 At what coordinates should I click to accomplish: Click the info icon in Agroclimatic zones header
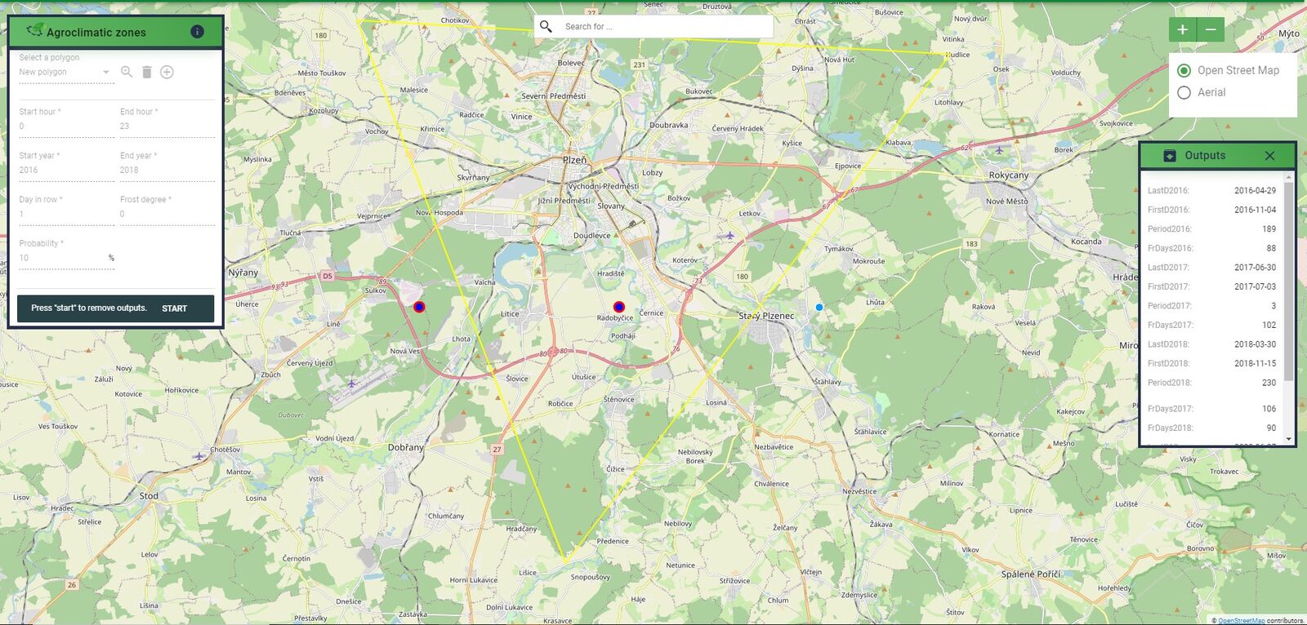point(197,32)
